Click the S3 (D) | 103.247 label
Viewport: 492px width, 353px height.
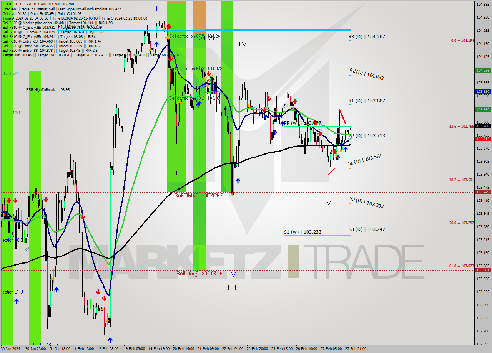367,229
